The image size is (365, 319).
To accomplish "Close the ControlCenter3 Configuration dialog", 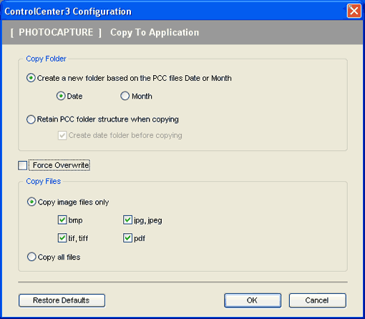I will [x=354, y=11].
